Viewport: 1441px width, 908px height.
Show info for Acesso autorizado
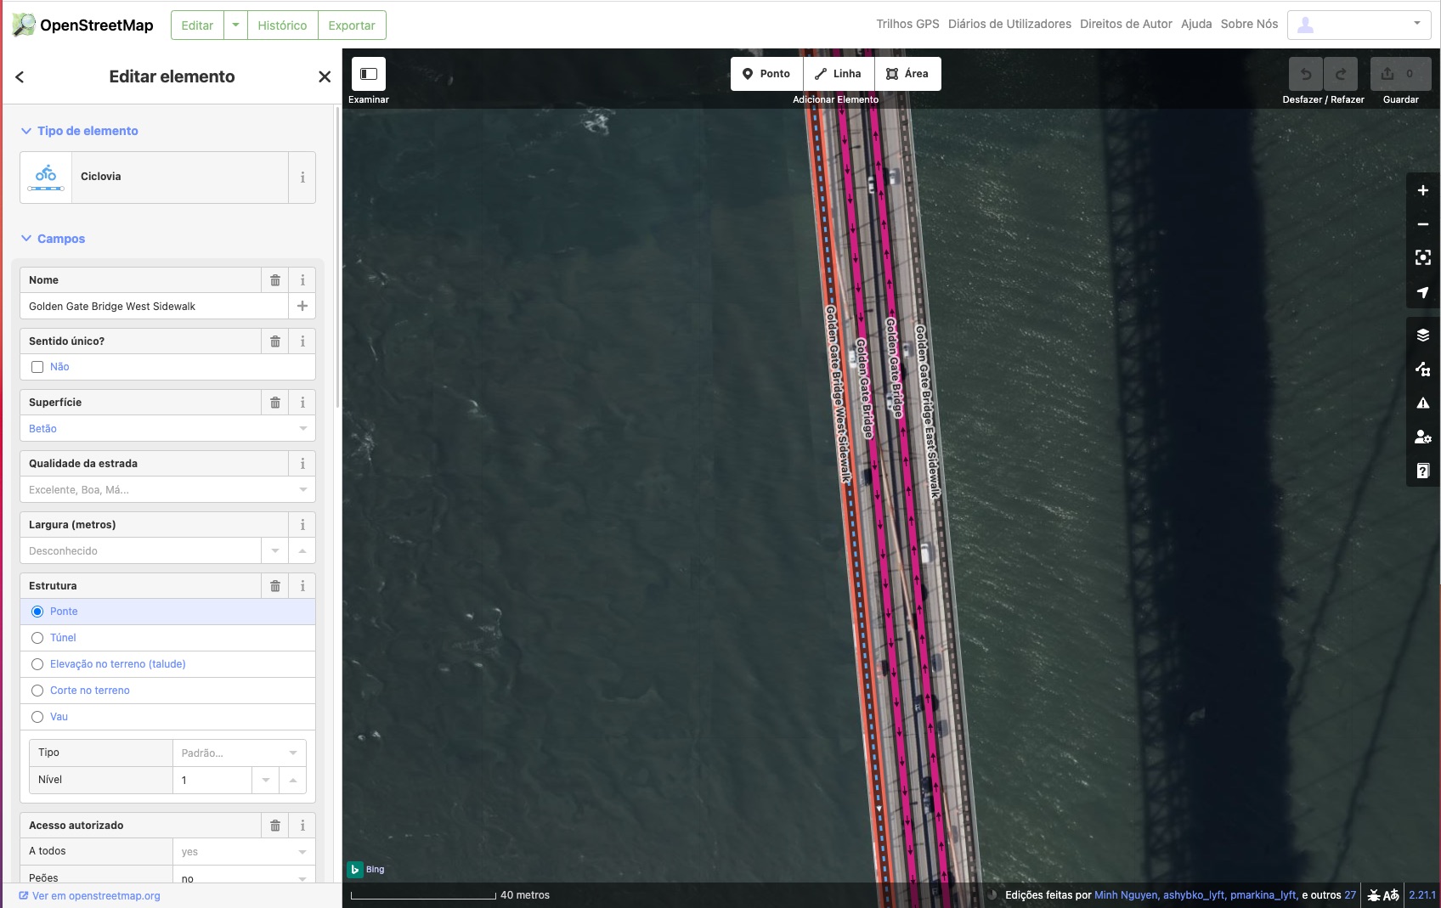302,826
